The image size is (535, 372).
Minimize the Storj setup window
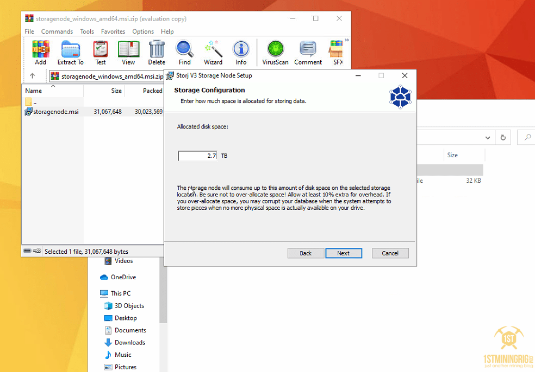pyautogui.click(x=358, y=75)
